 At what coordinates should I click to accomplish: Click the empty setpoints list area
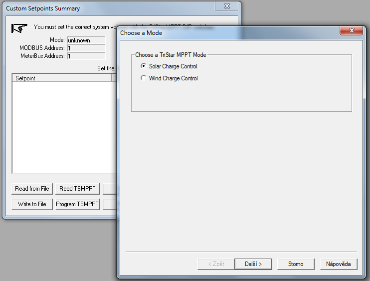[64, 127]
